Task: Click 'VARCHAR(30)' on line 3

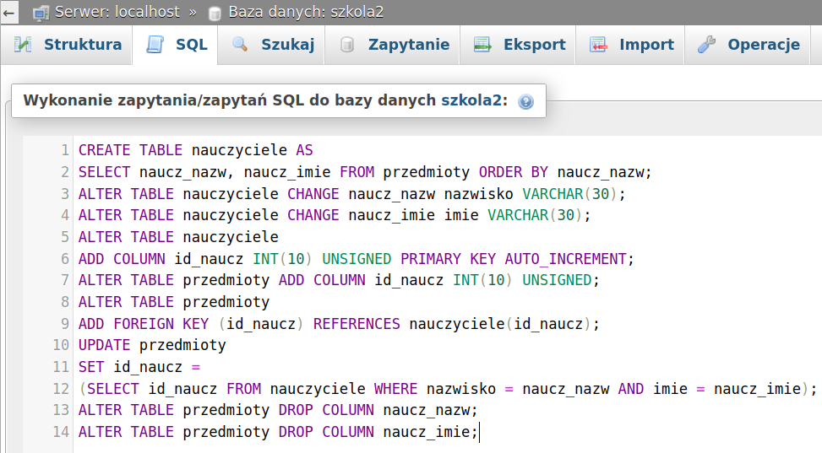Action: [570, 194]
